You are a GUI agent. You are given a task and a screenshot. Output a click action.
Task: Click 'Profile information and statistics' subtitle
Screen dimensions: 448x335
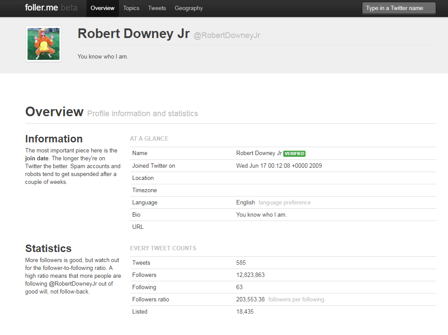click(142, 114)
